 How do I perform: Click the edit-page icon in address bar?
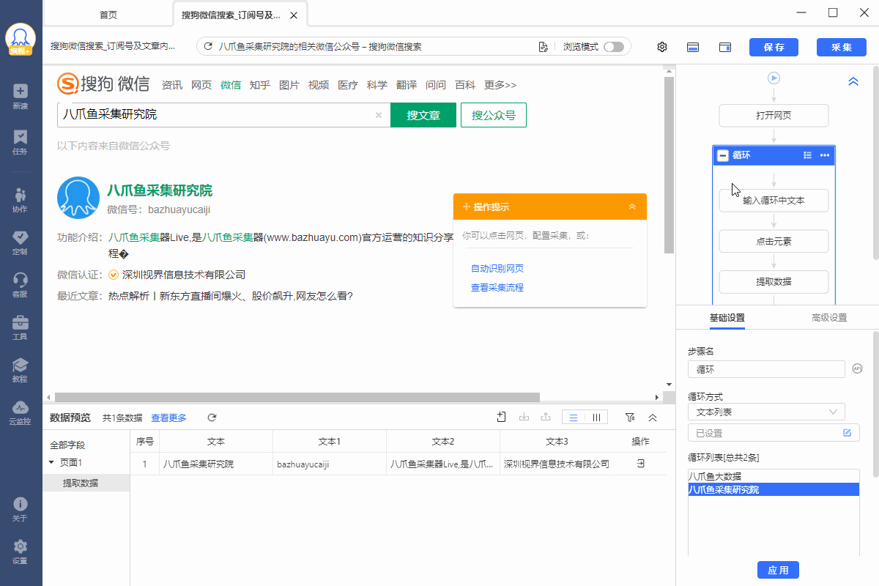click(543, 47)
